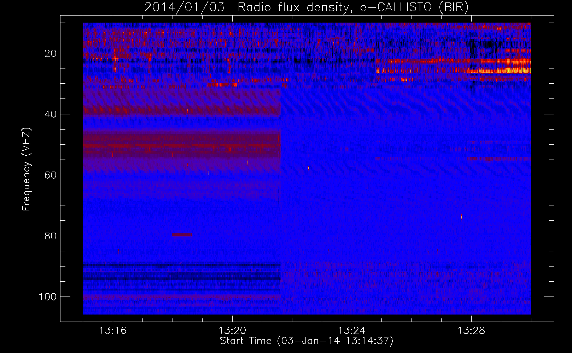Click the 100 MHz frequency tick label
572x353 pixels.
[x=48, y=297]
